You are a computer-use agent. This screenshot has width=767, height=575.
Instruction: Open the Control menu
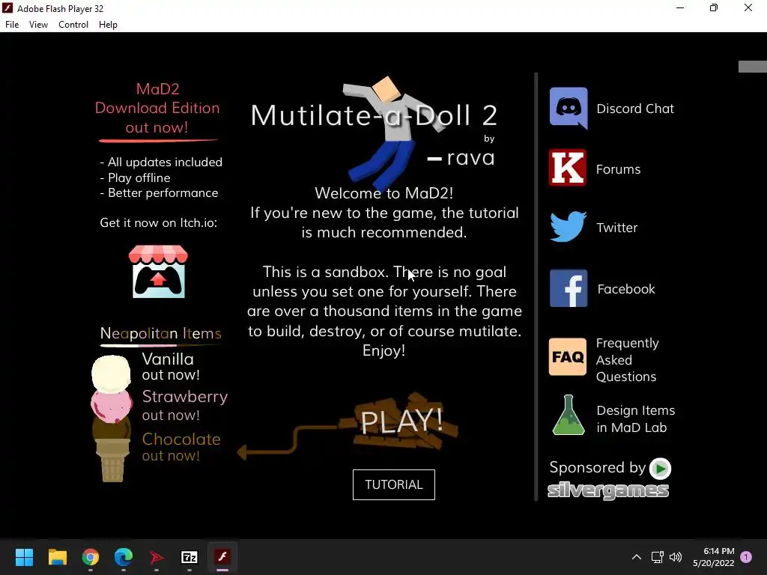[73, 25]
